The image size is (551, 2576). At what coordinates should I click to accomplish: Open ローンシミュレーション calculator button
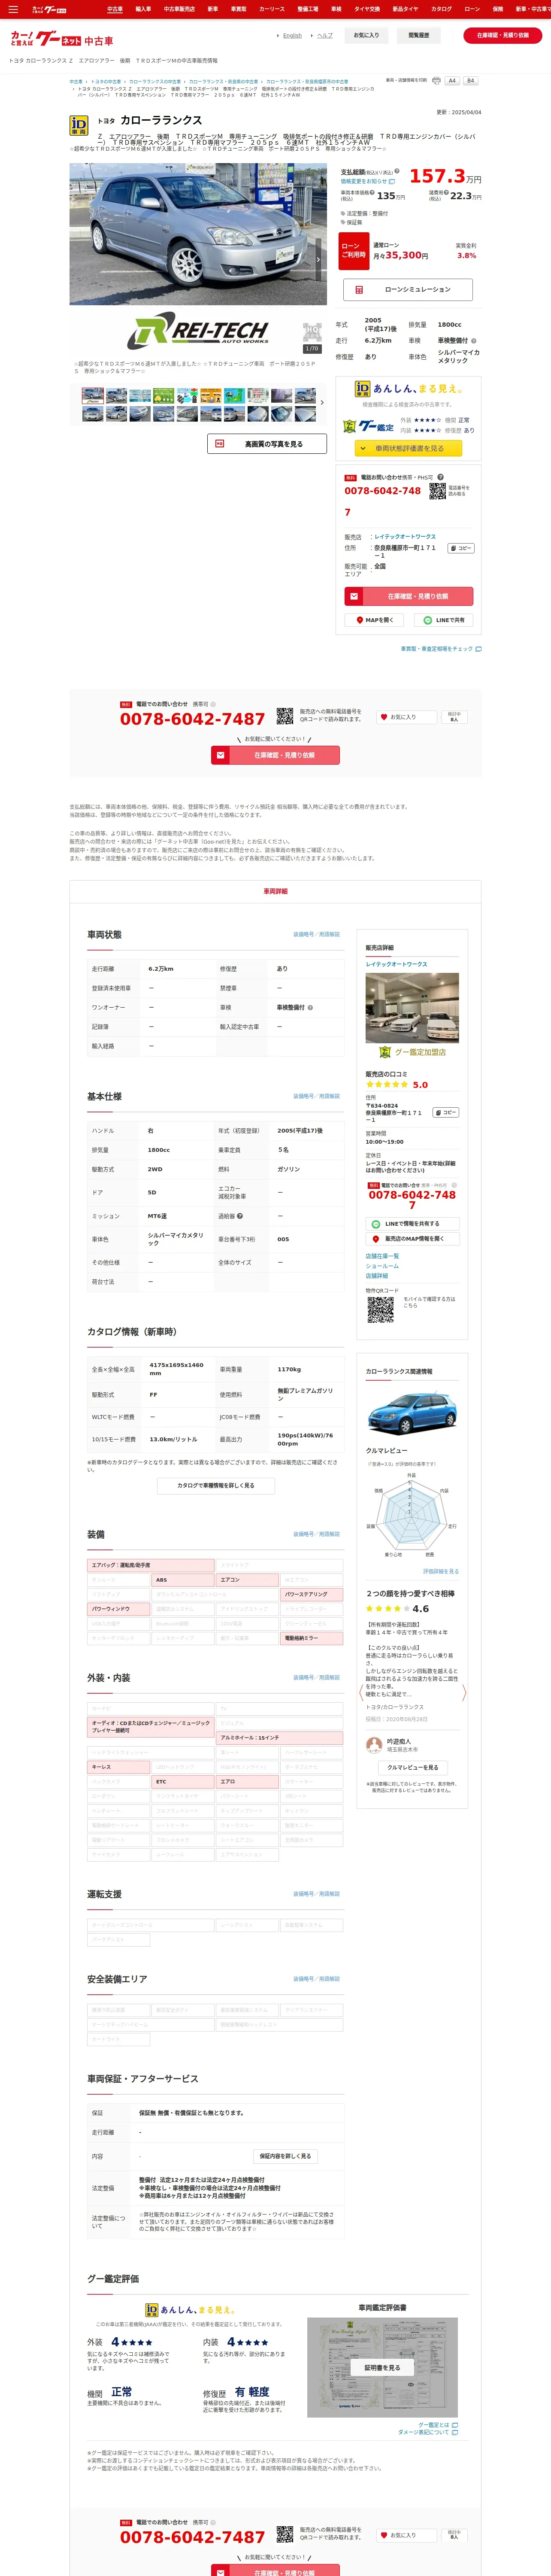pos(408,289)
